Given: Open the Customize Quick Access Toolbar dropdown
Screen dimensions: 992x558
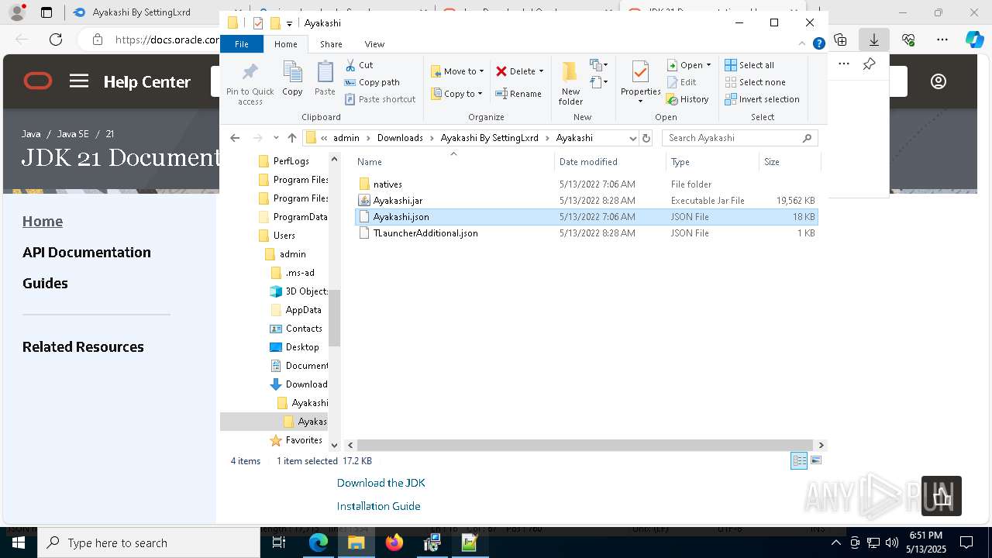Looking at the screenshot, I should click(x=289, y=23).
